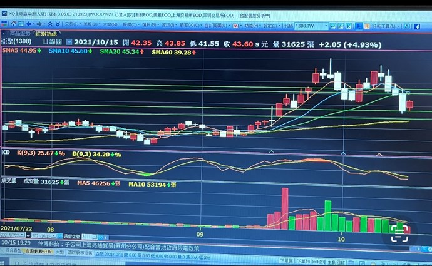Click the scan frame icon over the volume chart
The height and width of the screenshot is (266, 432).
click(x=399, y=233)
